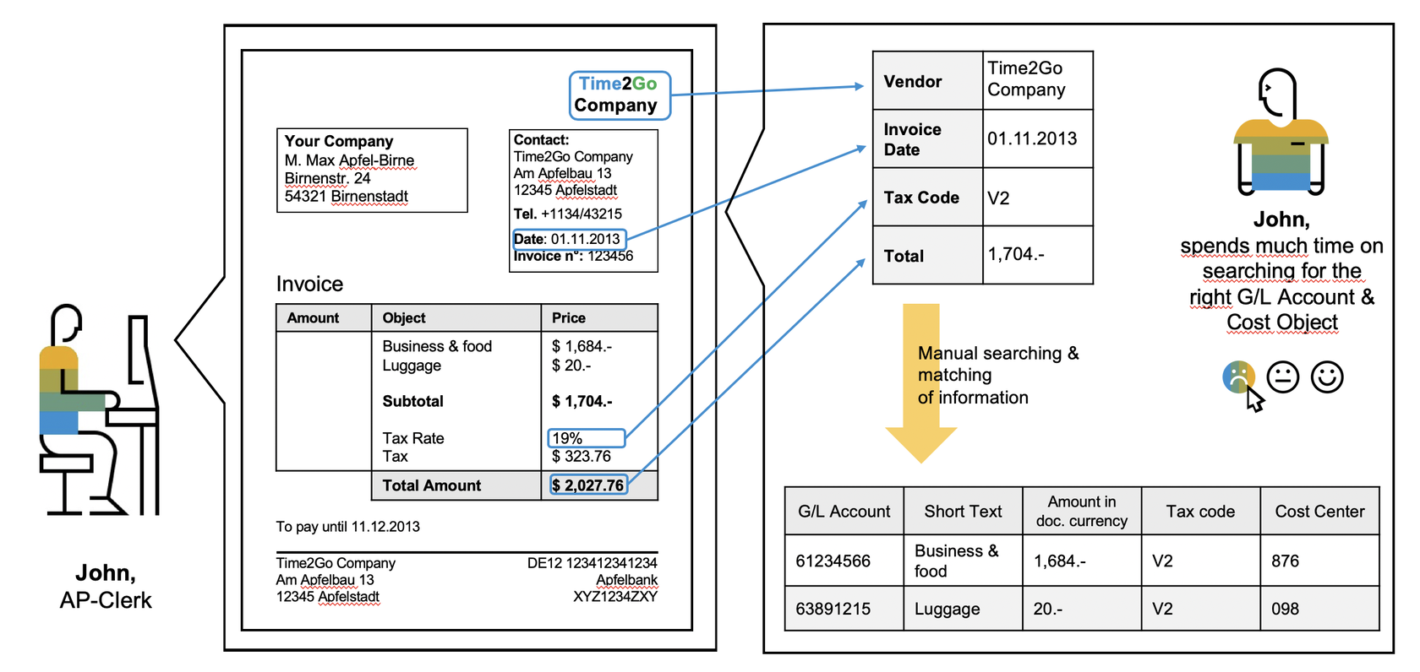The image size is (1420, 672).
Task: Click the sad face rating icon
Action: tap(1238, 377)
